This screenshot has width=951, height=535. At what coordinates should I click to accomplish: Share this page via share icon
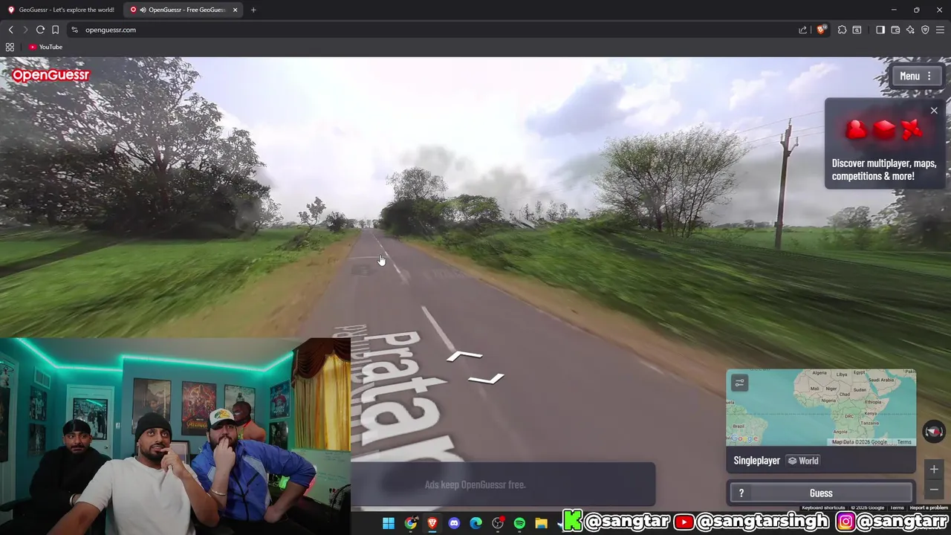pyautogui.click(x=802, y=30)
